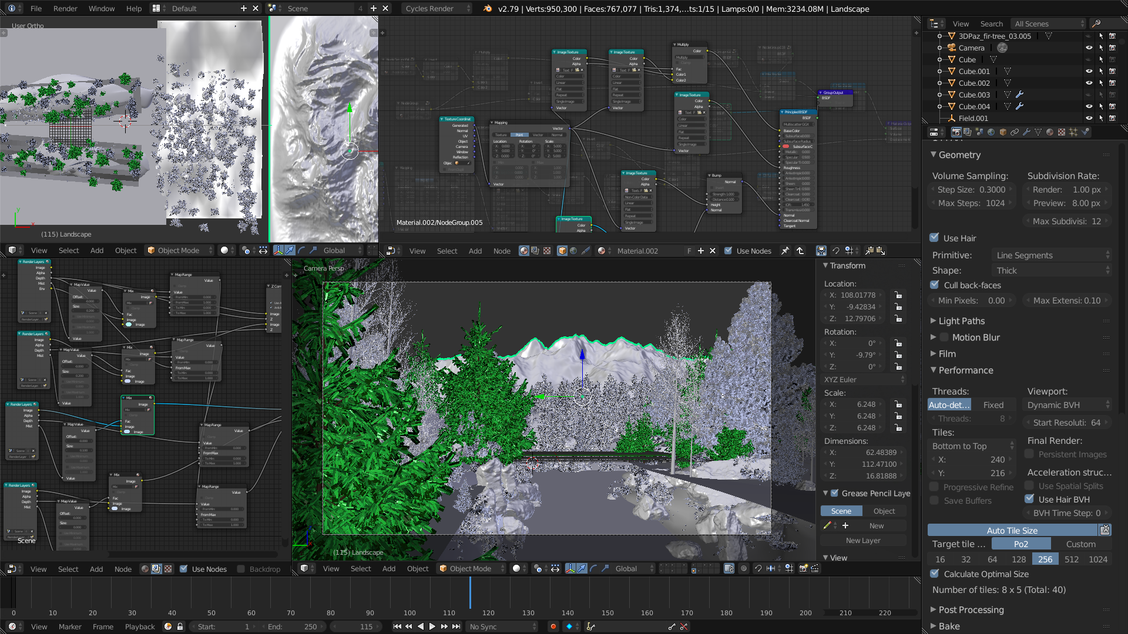Open the Render menu
Screen dimensions: 1128x634
click(65, 9)
